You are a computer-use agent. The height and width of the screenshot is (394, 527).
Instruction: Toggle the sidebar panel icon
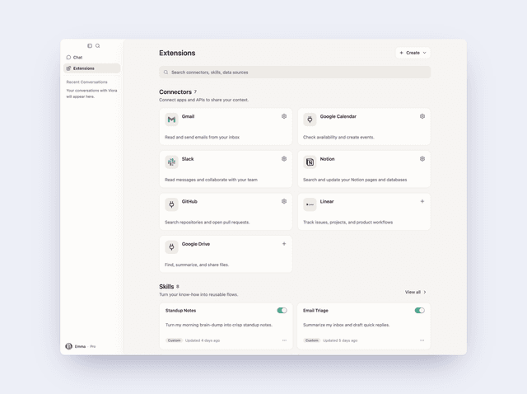pos(90,46)
